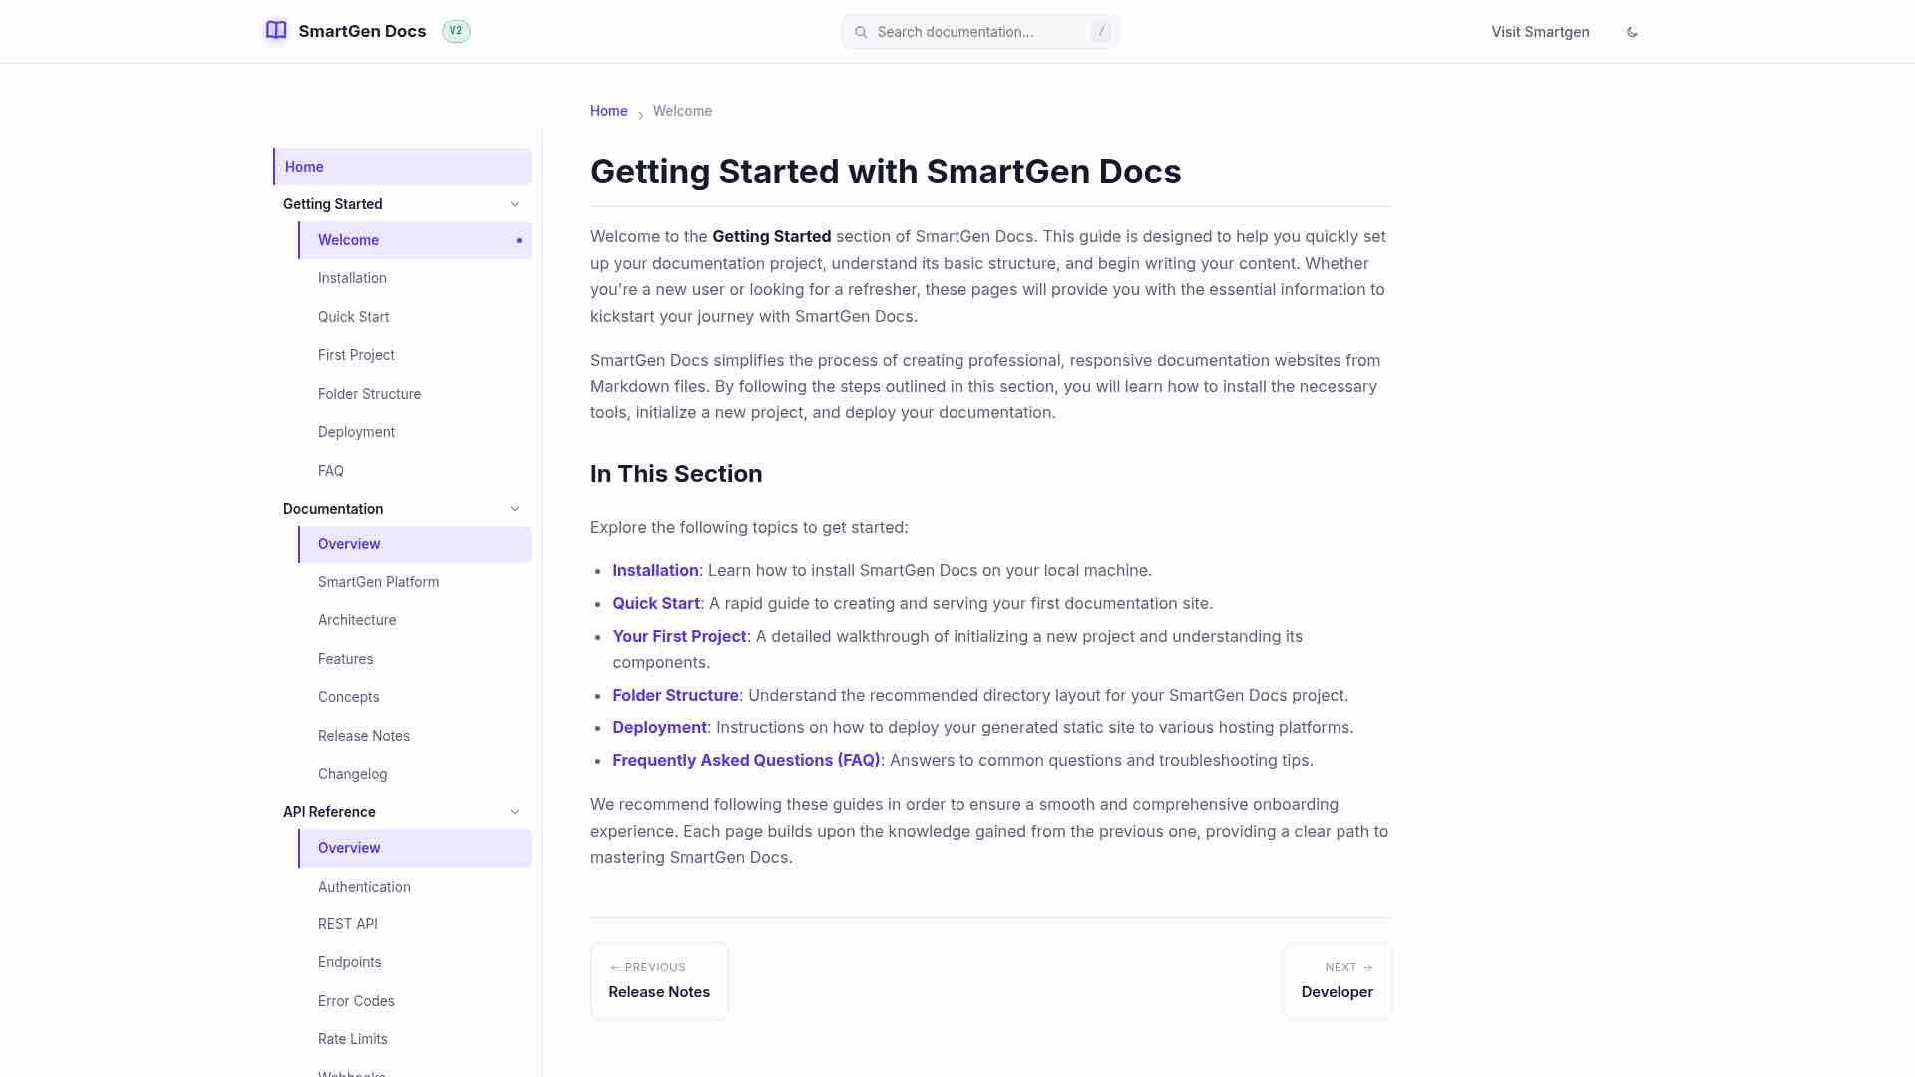Screen dimensions: 1915x1077
Task: Click the Home breadcrumb link
Action: (608, 111)
